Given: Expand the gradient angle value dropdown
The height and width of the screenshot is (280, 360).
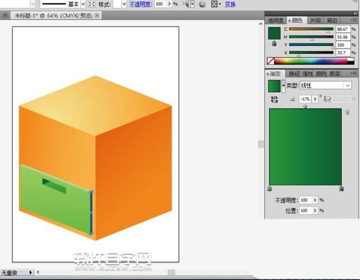Looking at the screenshot, I should [x=315, y=99].
